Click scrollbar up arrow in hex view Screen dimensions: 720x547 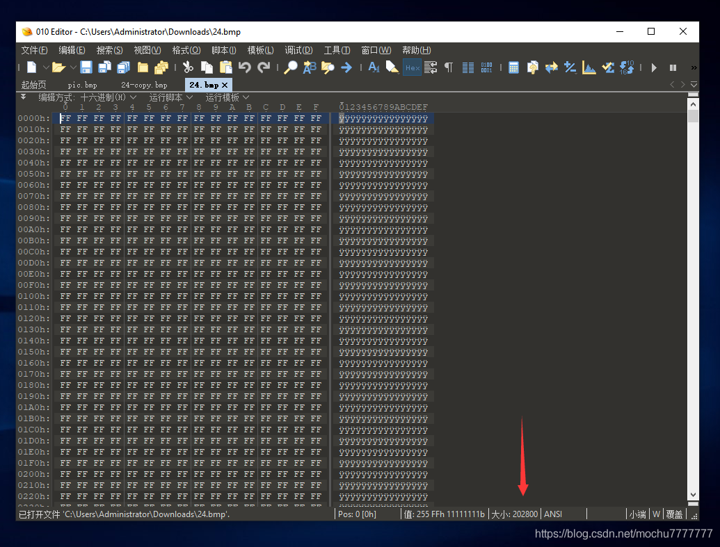(x=693, y=104)
